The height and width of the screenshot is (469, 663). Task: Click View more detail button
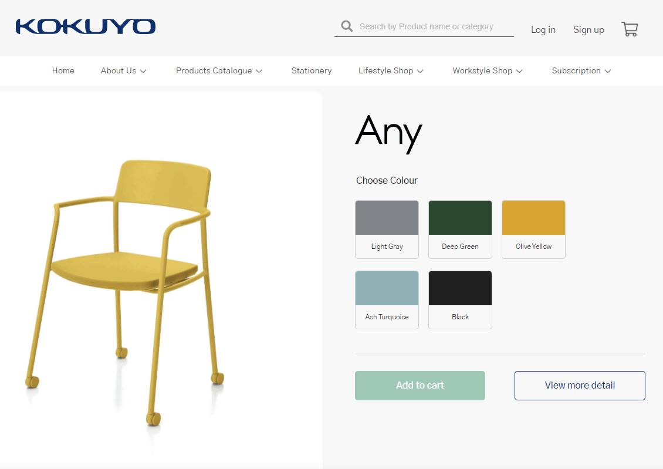coord(580,385)
